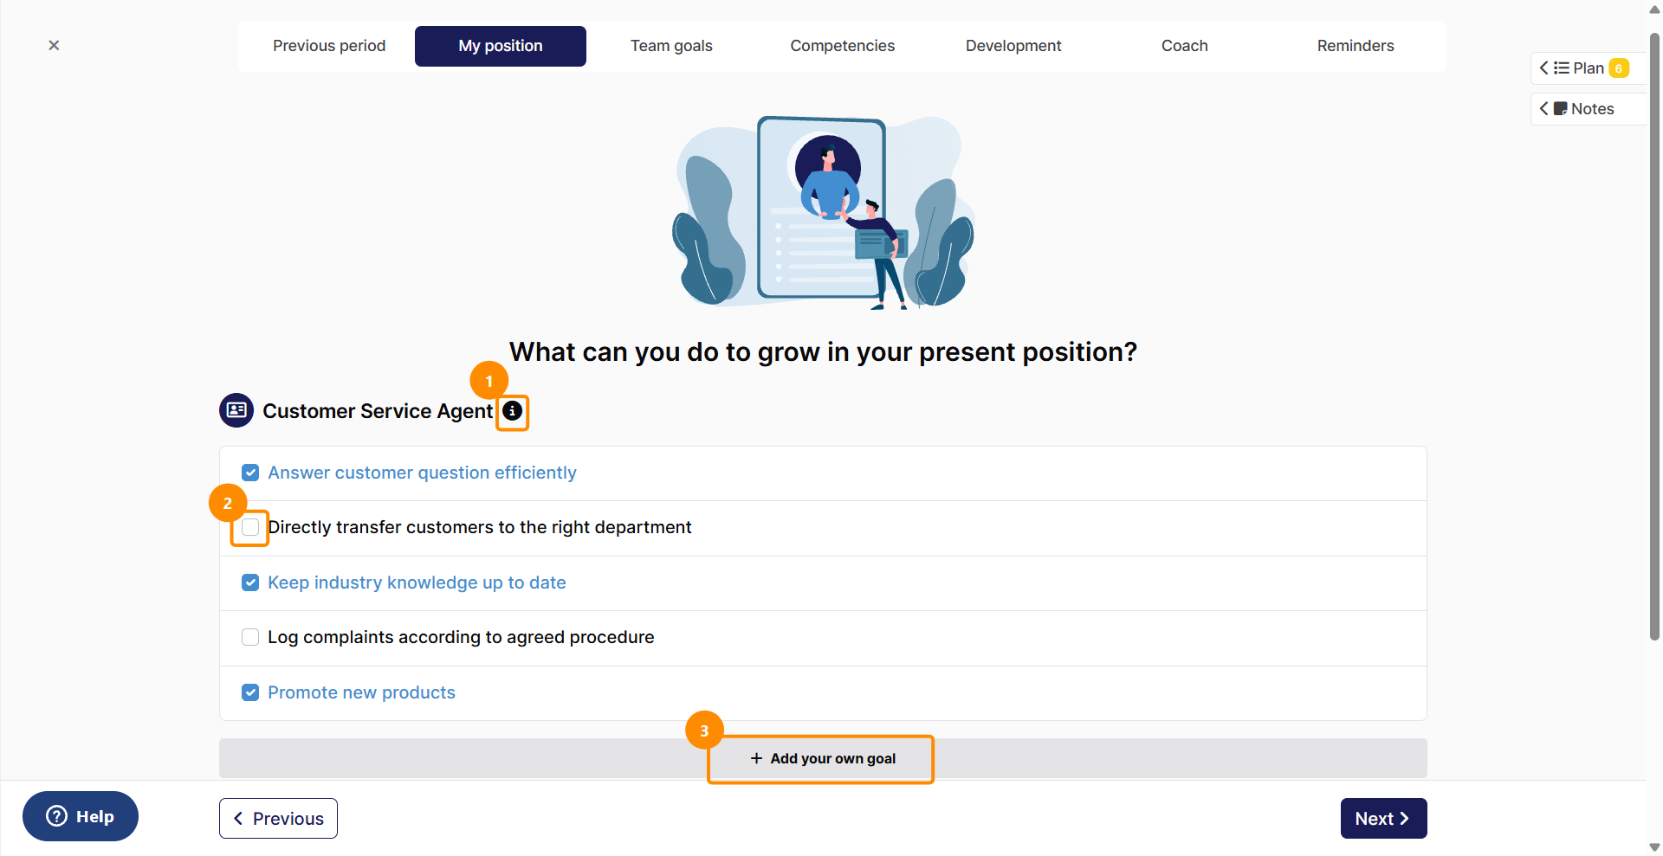
Task: Click the Customer Service Agent ID card icon
Action: click(236, 410)
